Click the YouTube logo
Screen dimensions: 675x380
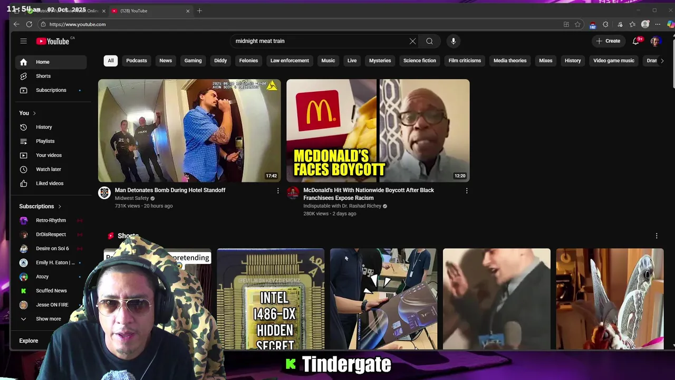click(53, 41)
